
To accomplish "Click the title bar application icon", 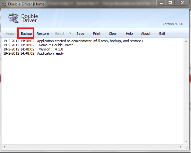I will click(4, 4).
